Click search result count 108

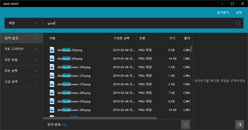[x=64, y=125]
